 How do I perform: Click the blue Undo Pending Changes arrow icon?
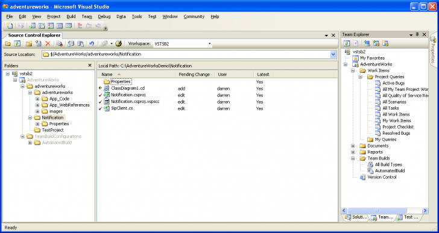(x=92, y=44)
